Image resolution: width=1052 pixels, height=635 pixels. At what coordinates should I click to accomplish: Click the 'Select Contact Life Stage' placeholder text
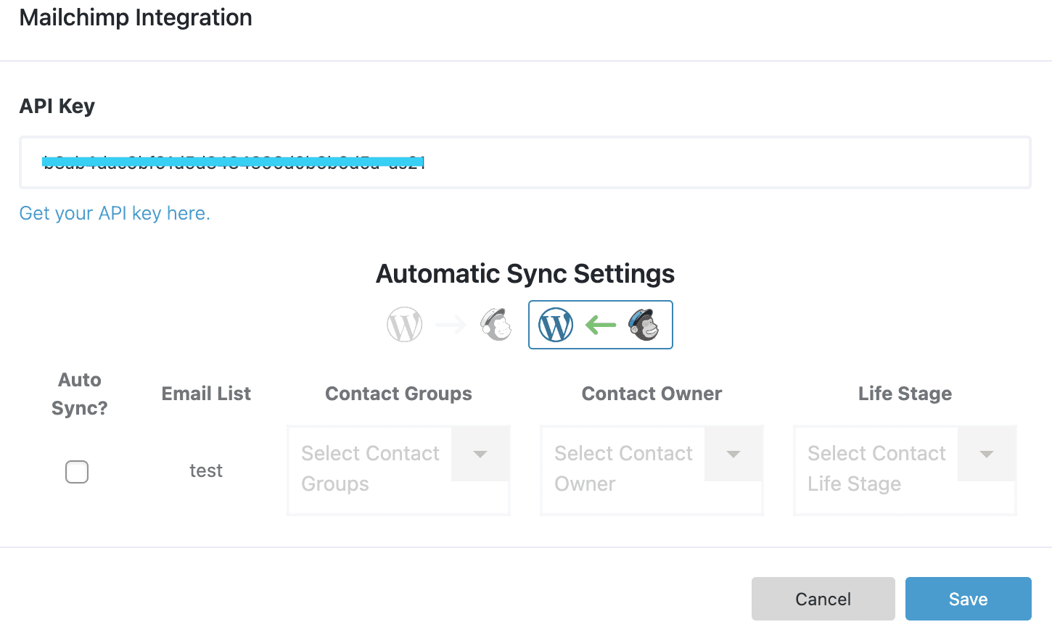click(x=876, y=468)
